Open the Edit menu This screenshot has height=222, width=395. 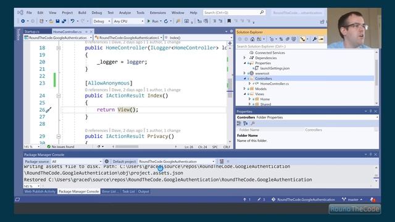pyautogui.click(x=40, y=12)
